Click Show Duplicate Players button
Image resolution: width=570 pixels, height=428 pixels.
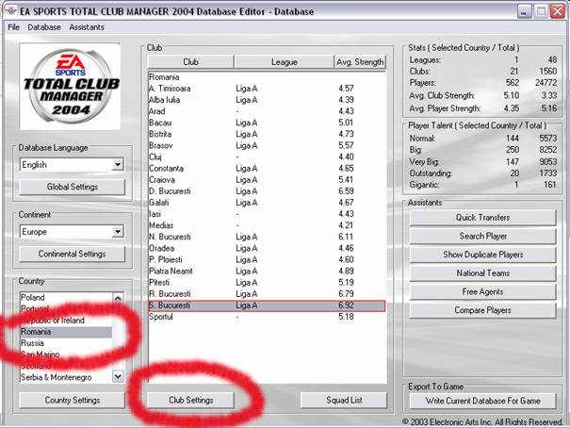tap(483, 255)
